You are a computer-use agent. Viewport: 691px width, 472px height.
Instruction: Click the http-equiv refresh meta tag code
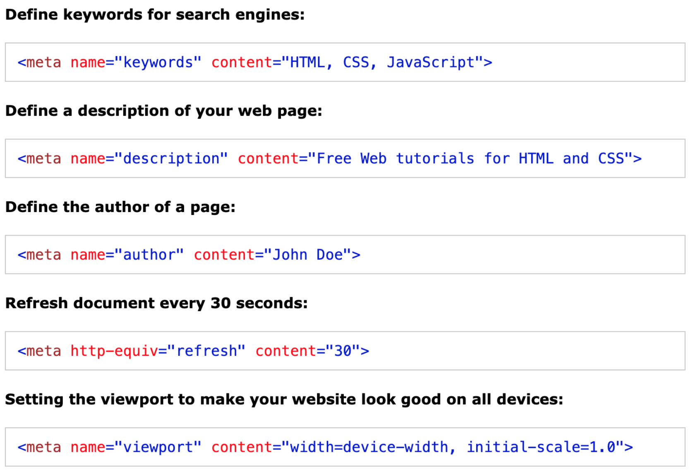(193, 351)
